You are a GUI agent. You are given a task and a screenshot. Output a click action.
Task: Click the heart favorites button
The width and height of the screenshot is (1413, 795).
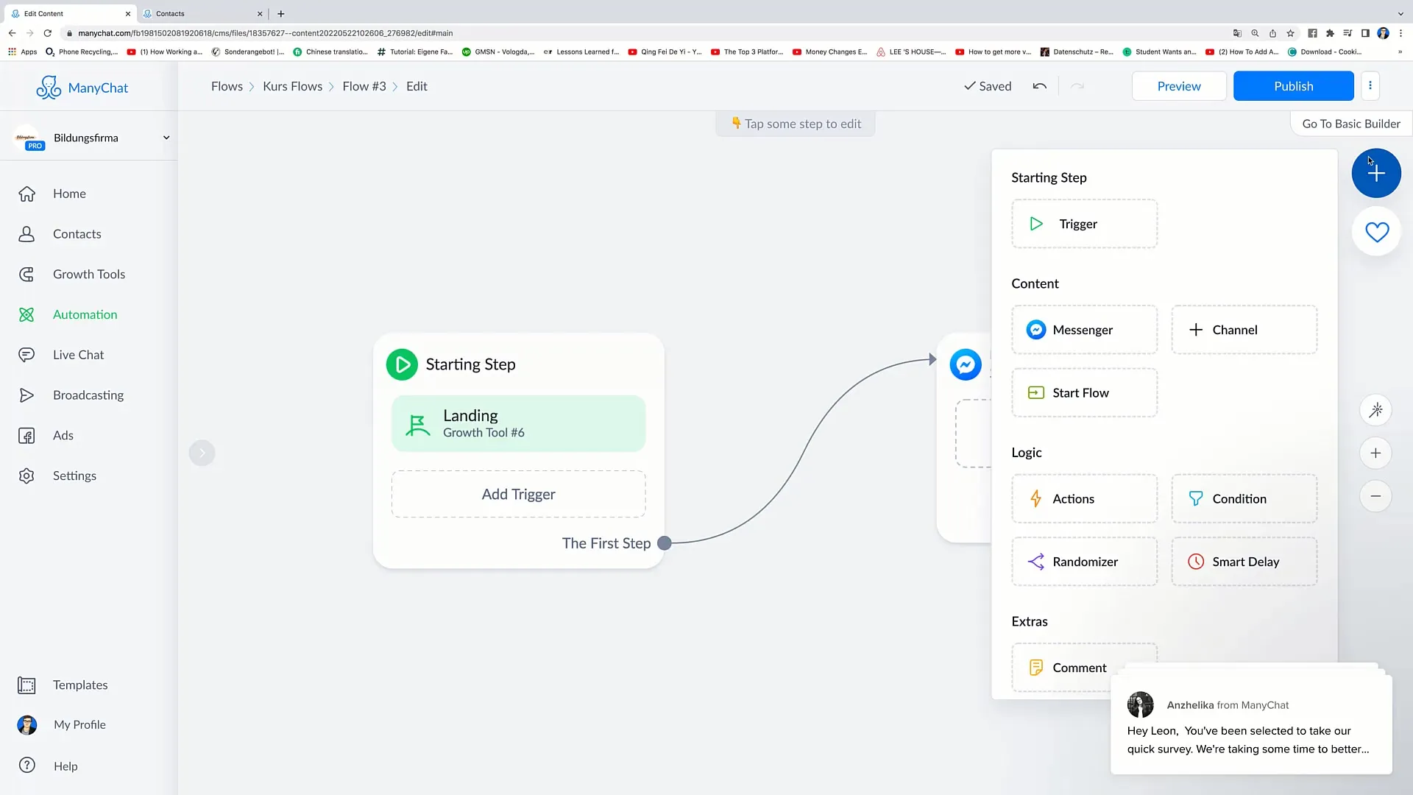point(1377,233)
